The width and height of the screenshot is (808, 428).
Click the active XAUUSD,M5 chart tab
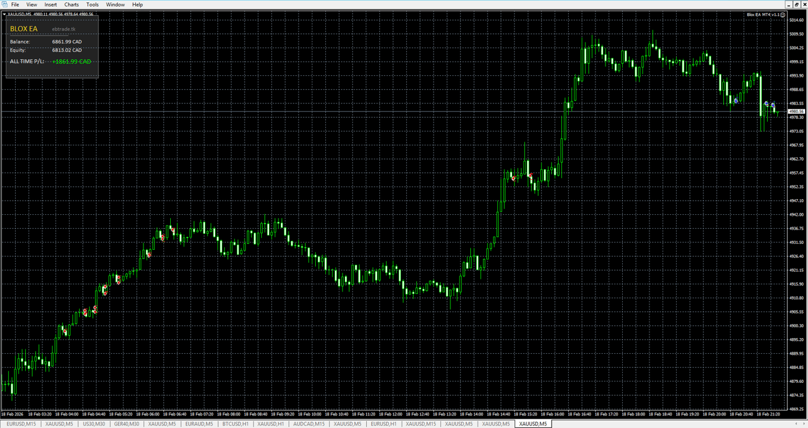click(x=533, y=424)
